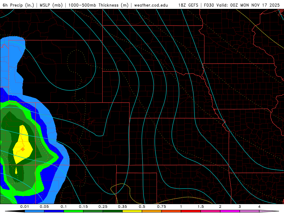284x213 pixels.
Task: Click the orange diamond precipitation maximum on map
Action: [x=23, y=149]
